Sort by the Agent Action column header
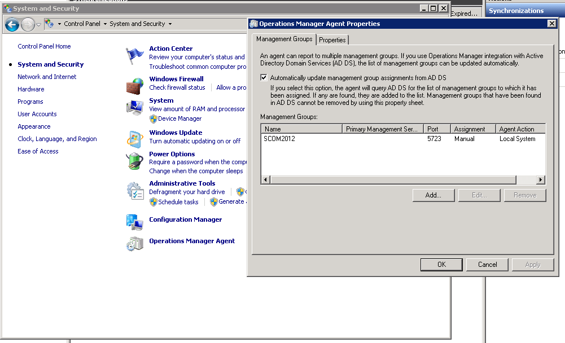 (x=520, y=129)
